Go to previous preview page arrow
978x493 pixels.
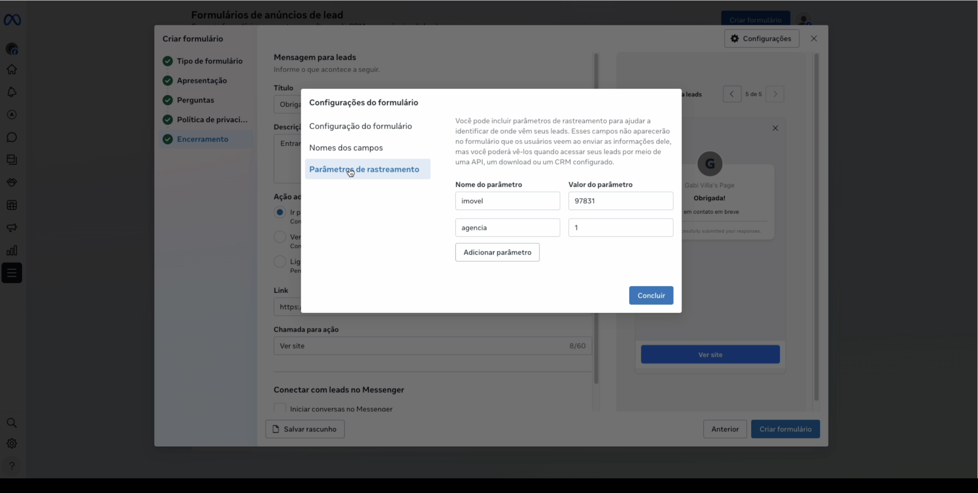tap(732, 94)
